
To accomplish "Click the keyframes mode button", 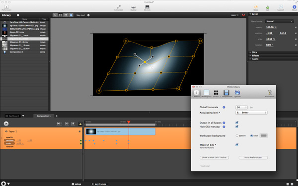I will coord(99,184).
